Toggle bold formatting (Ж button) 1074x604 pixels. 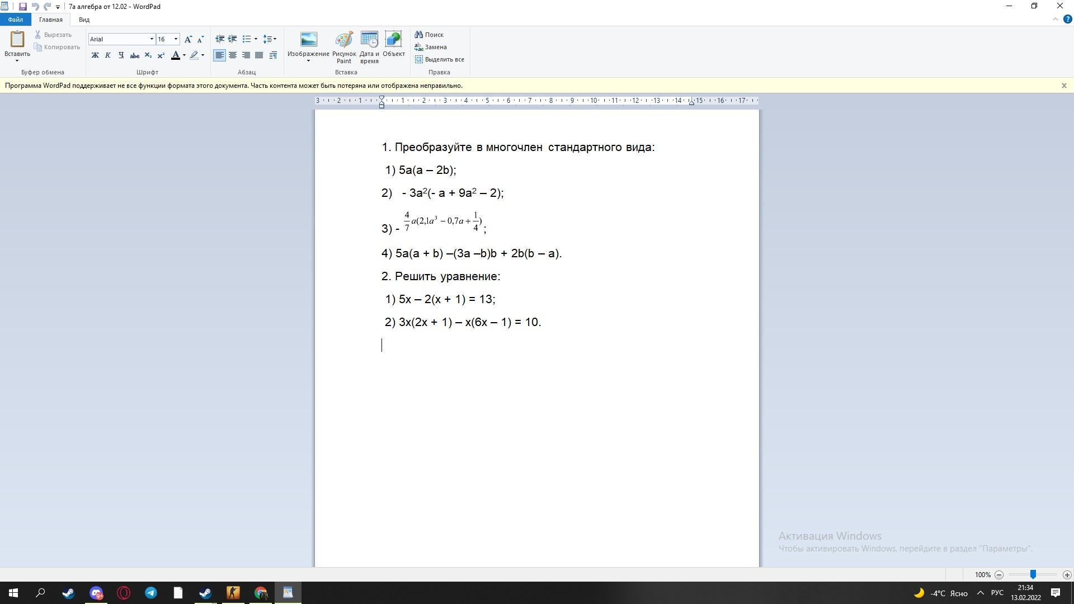95,55
